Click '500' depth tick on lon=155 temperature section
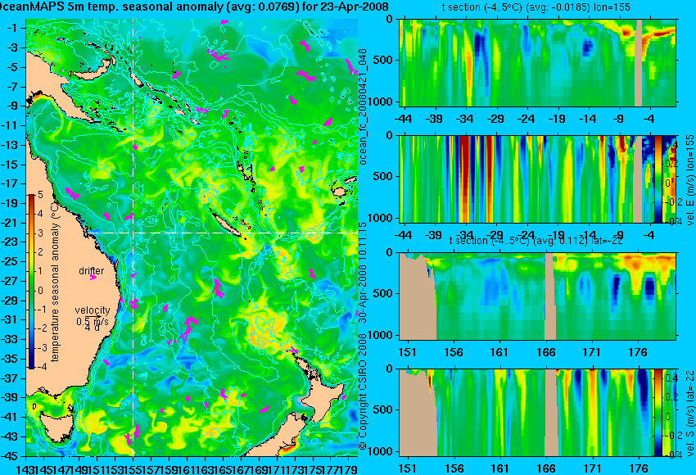 coord(383,60)
